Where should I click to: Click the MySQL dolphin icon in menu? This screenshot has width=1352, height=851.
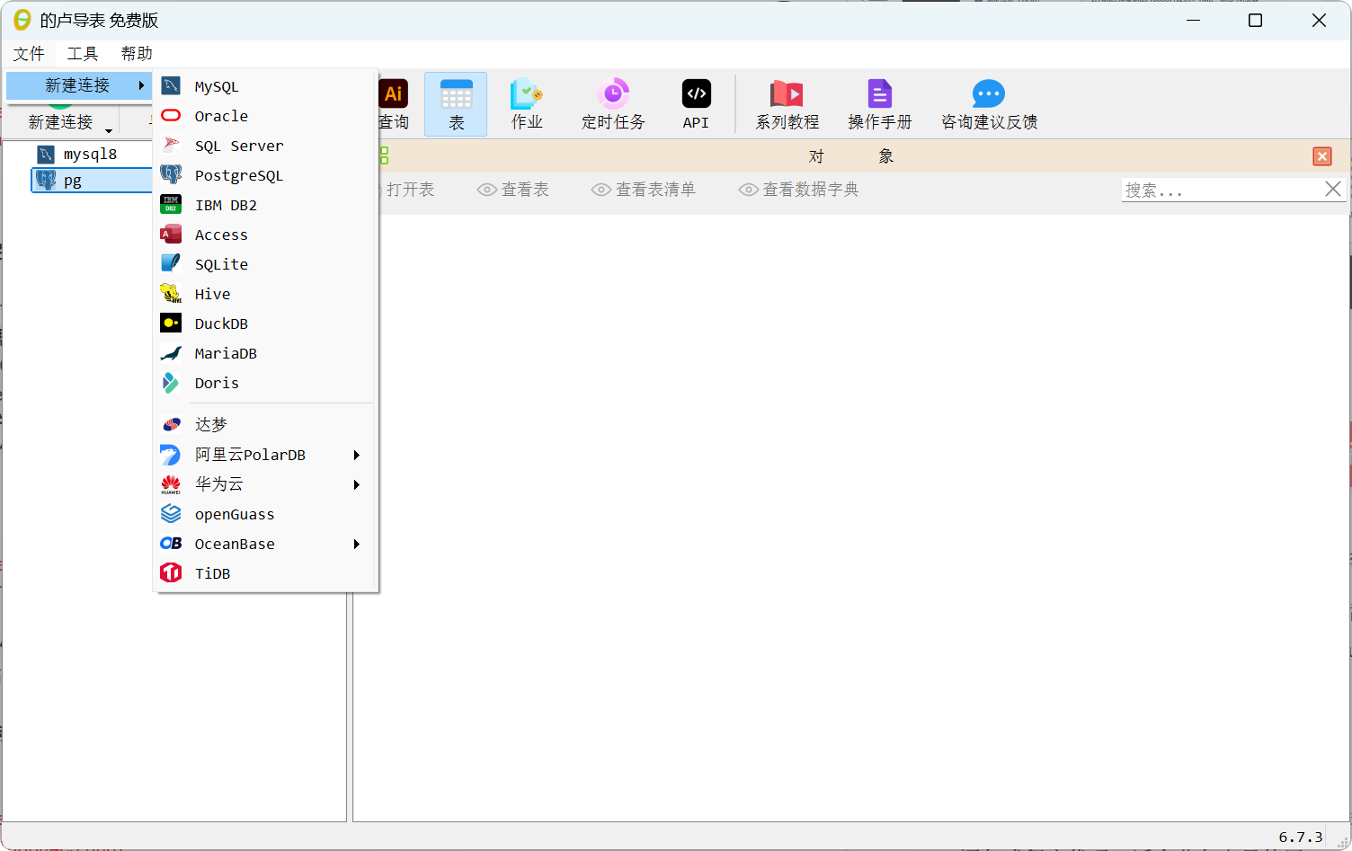point(171,86)
